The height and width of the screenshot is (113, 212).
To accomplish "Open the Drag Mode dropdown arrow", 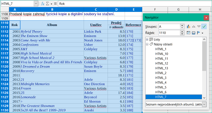I will (x=202, y=33).
